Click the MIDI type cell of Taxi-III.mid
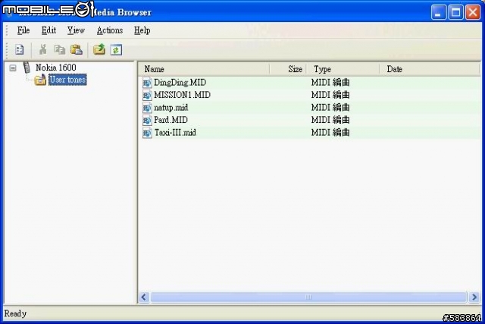Screen dimensions: 485x324 (330, 133)
